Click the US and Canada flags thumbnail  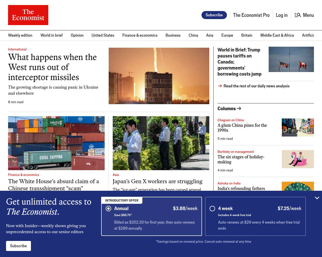[291, 59]
